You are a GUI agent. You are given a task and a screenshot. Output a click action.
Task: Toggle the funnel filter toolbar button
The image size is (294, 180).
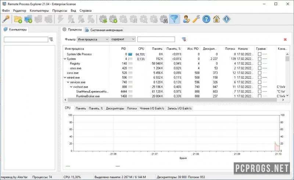tap(174, 19)
